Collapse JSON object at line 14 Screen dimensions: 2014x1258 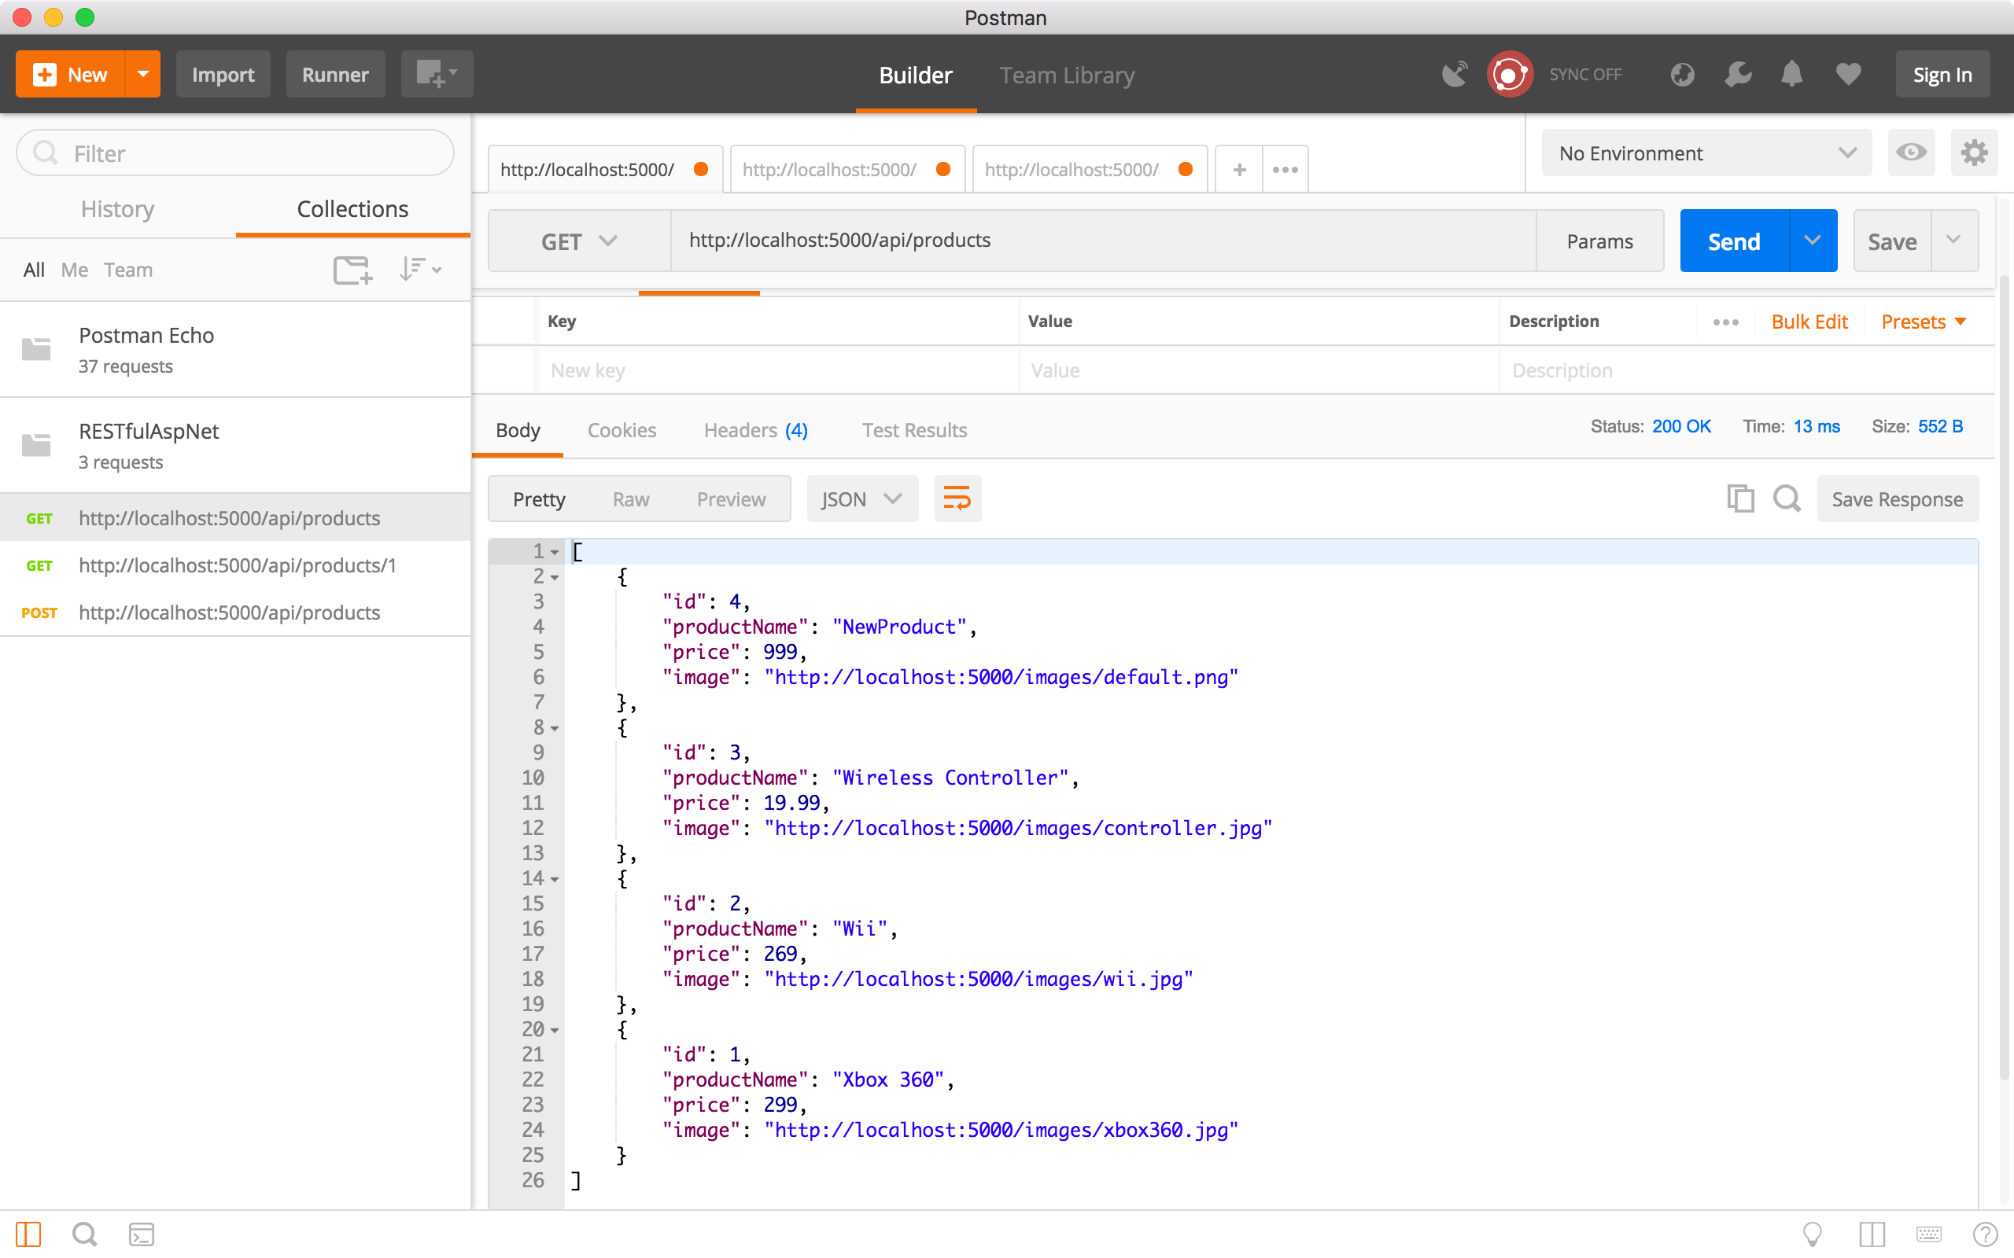[555, 878]
